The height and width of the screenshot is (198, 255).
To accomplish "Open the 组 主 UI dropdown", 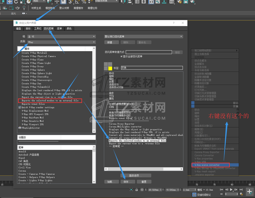I will point(61,36).
